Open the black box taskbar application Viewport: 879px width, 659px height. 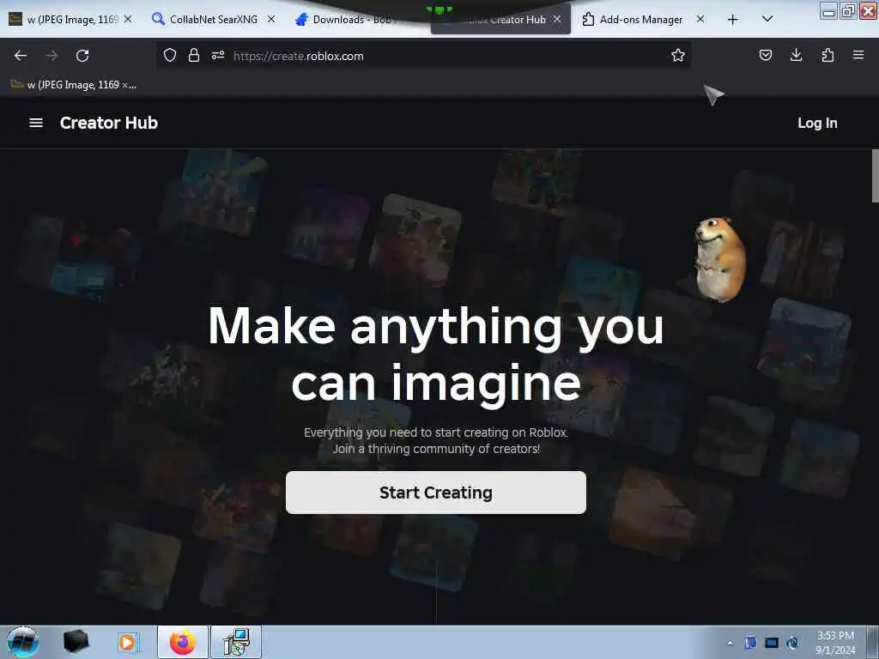(x=76, y=642)
